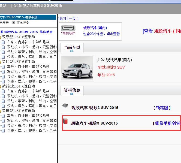Open page icon for 传动 under 致能型1.6T 6速手动

click(3, 76)
